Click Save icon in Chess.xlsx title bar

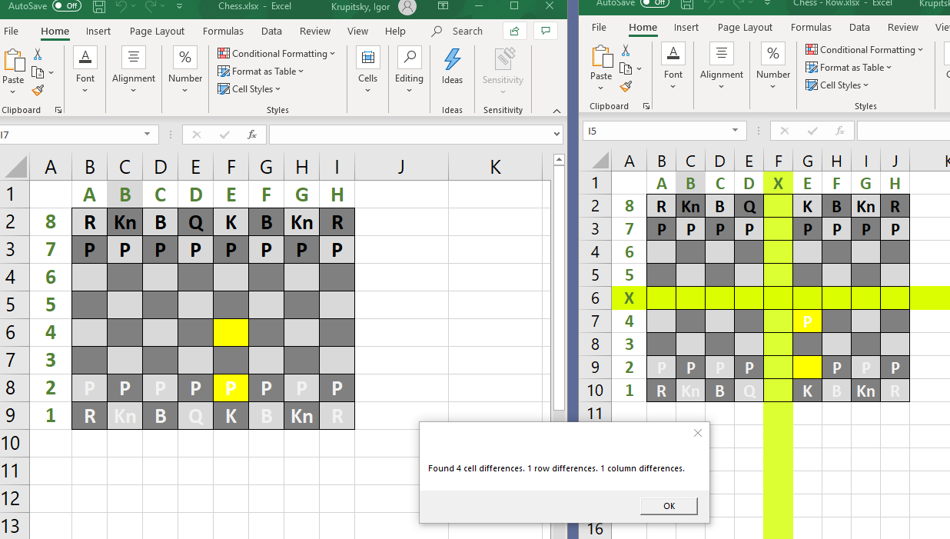[x=98, y=7]
